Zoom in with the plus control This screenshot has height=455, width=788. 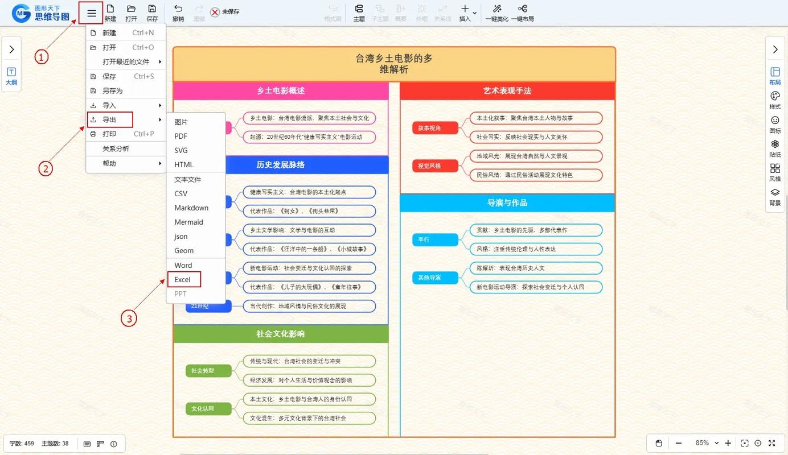728,443
